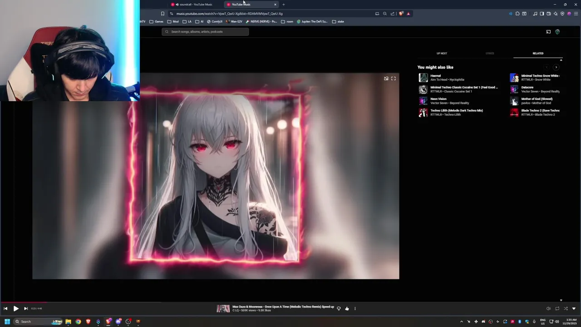Screen dimensions: 581x327
Task: Open the stake bookmark folder
Action: [x=338, y=21]
